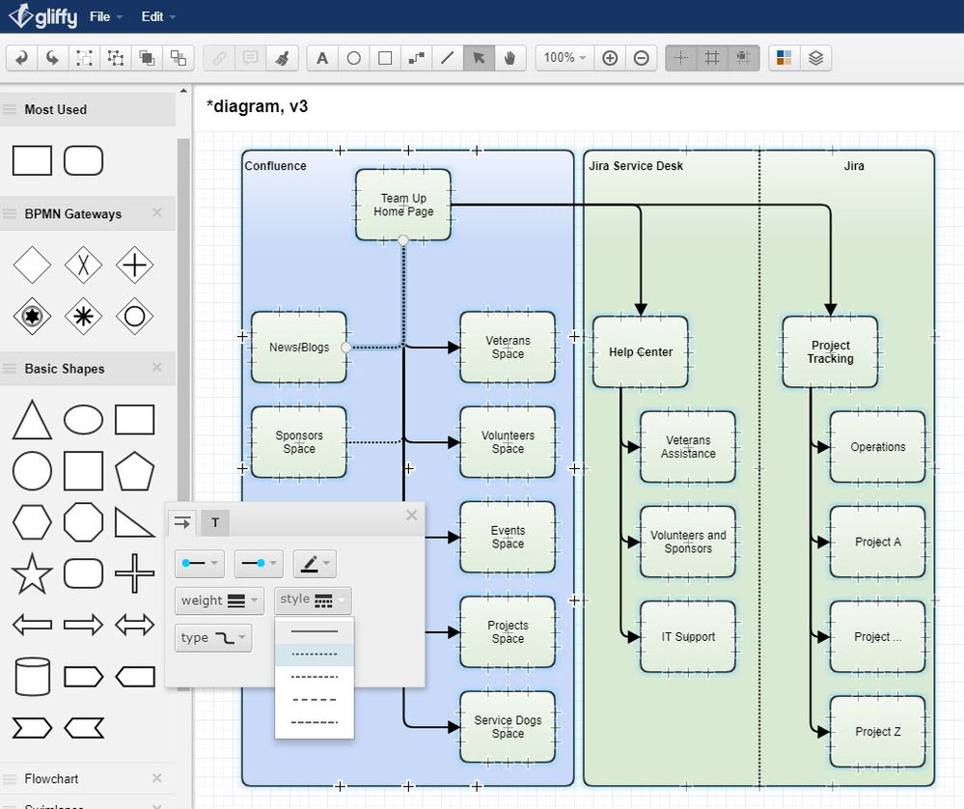The image size is (964, 809).
Task: Click the Undo arrow in toolbar
Action: click(x=21, y=58)
